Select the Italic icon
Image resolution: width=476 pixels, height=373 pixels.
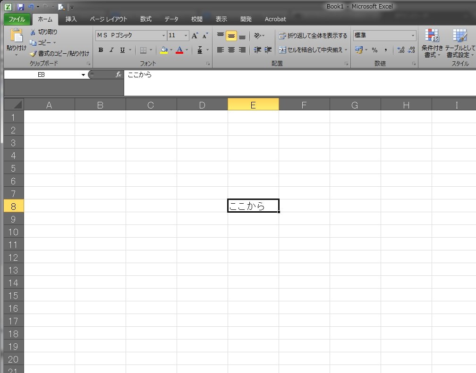(111, 50)
